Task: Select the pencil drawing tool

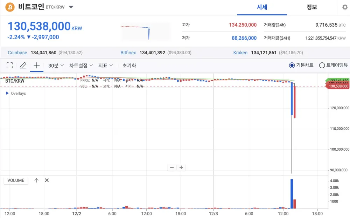Action: pyautogui.click(x=23, y=66)
